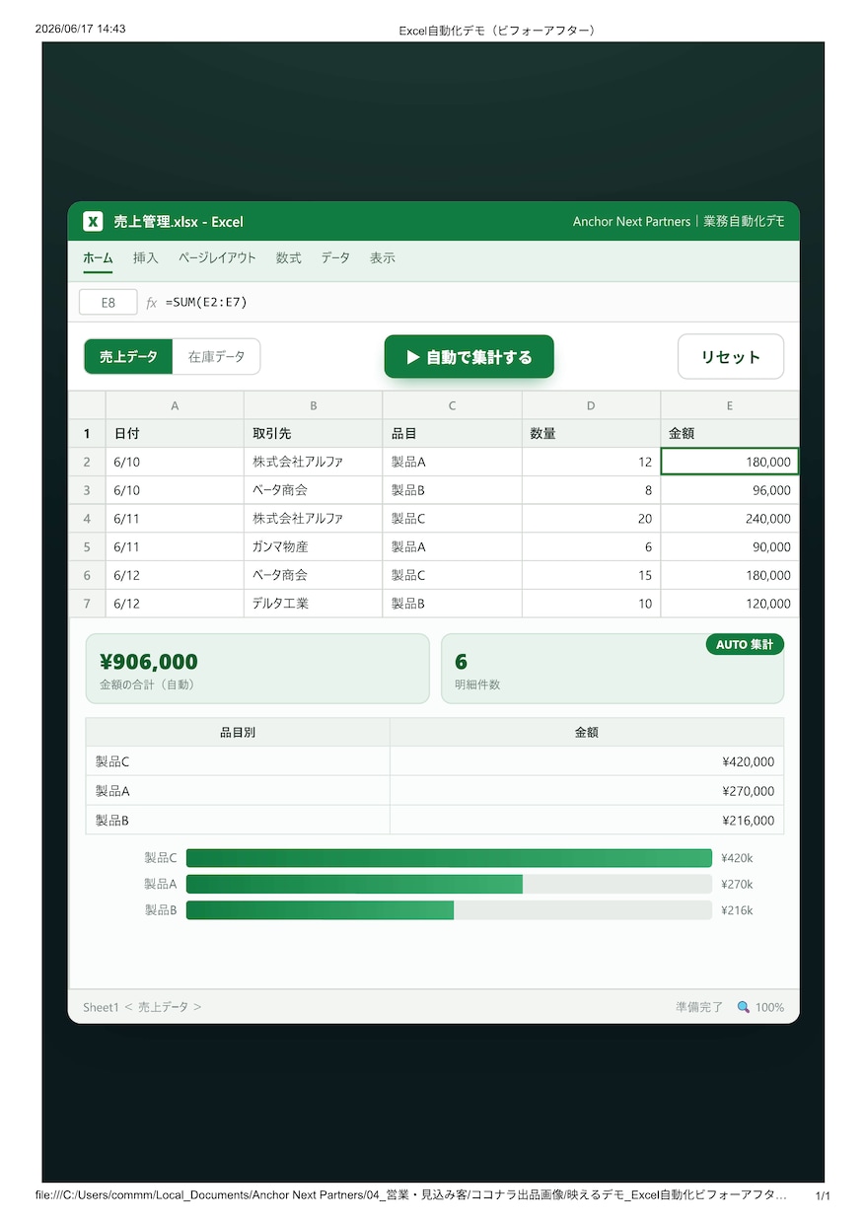The height and width of the screenshot is (1223, 865).
Task: Click the formula bar =SUM(E2:E7)
Action: click(x=207, y=302)
